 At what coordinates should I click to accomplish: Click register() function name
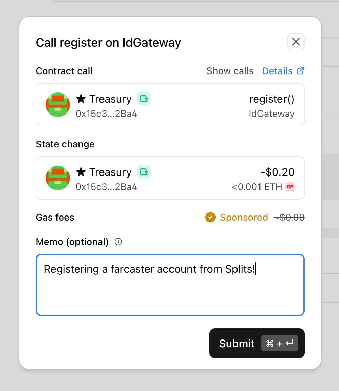point(272,99)
